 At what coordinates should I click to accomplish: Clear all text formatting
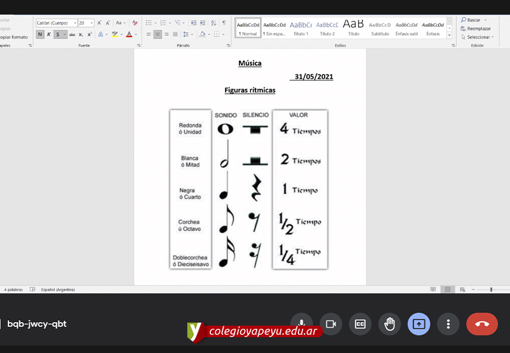[135, 23]
